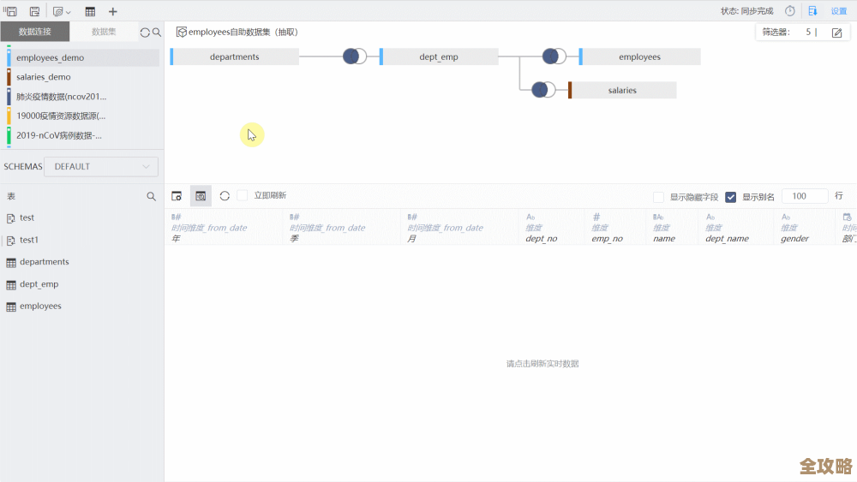The height and width of the screenshot is (482, 857).
Task: Select the 19000疫情资源数据源 connection
Action: coord(82,116)
